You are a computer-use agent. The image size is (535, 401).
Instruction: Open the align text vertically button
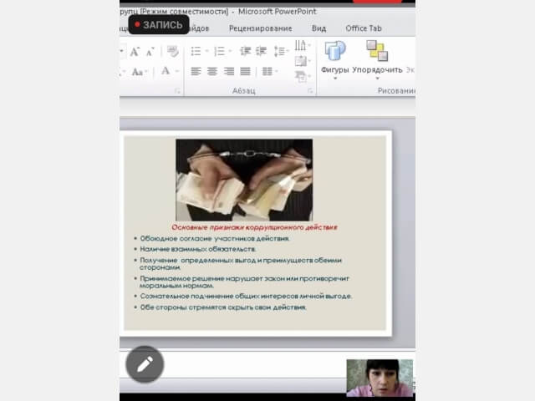(x=301, y=61)
